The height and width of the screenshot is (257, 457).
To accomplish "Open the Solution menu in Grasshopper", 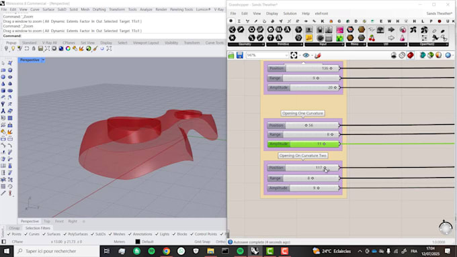I will pos(290,13).
